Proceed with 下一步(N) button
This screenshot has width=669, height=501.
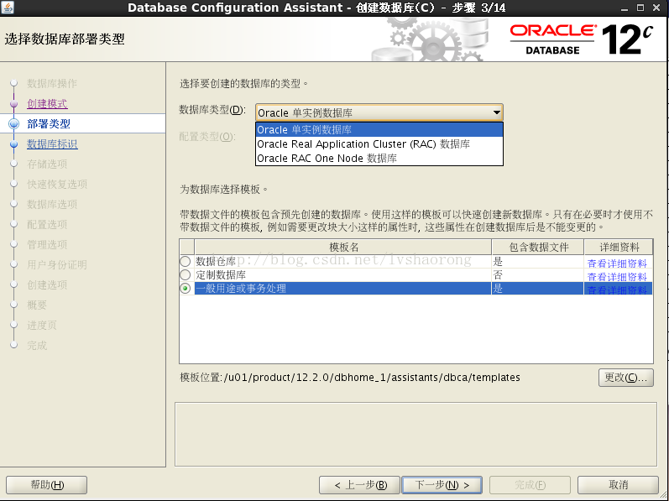click(x=442, y=485)
